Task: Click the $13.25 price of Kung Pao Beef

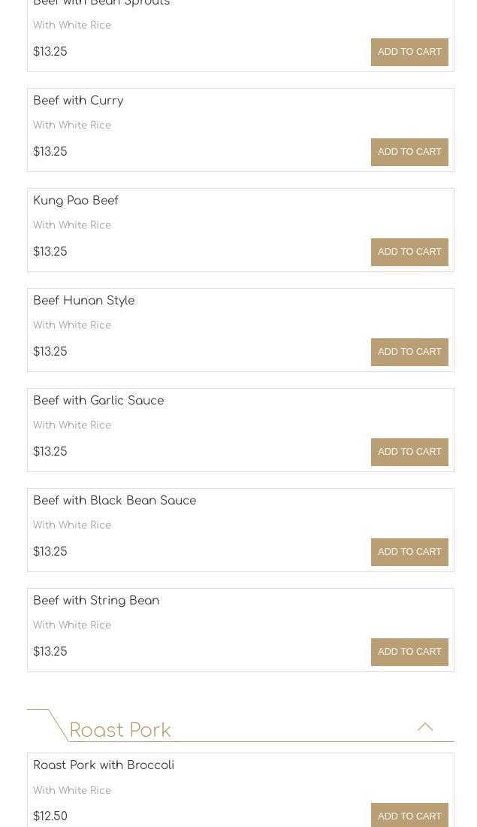Action: (x=50, y=252)
